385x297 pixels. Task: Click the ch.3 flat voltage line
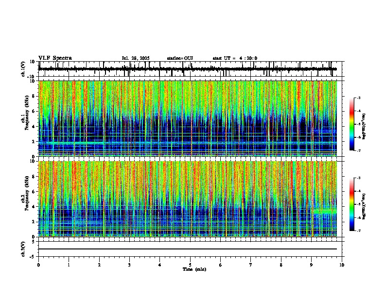click(x=188, y=249)
